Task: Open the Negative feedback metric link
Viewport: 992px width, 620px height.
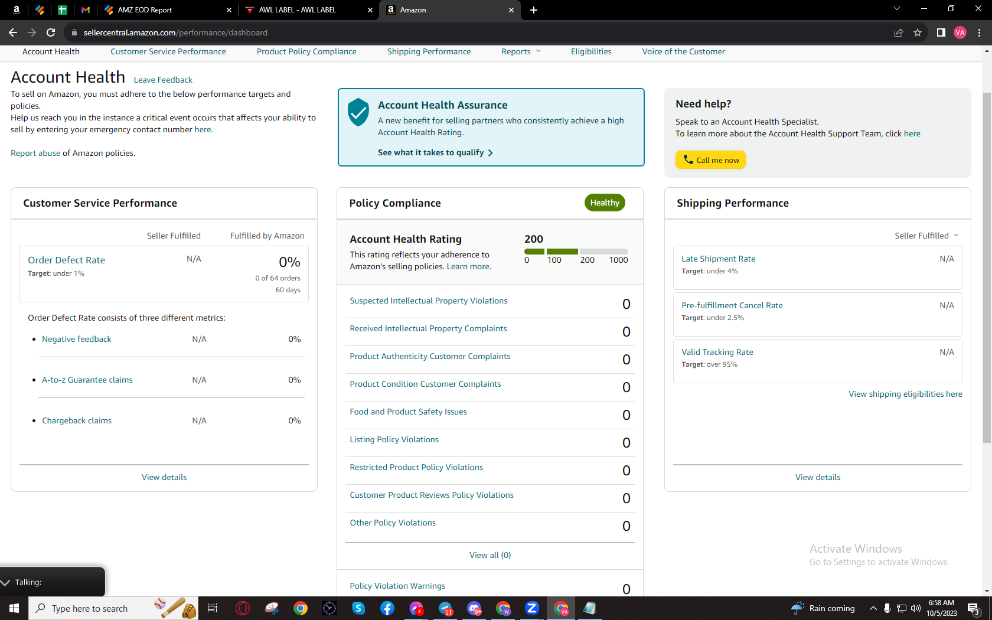Action: (x=77, y=339)
